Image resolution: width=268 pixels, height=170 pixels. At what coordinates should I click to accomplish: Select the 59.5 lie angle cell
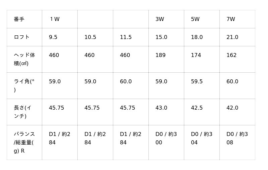[x=197, y=82]
